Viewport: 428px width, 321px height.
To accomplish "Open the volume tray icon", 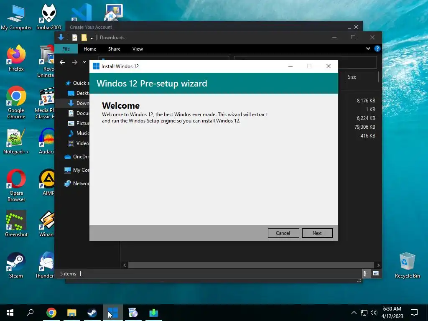I will tap(374, 313).
